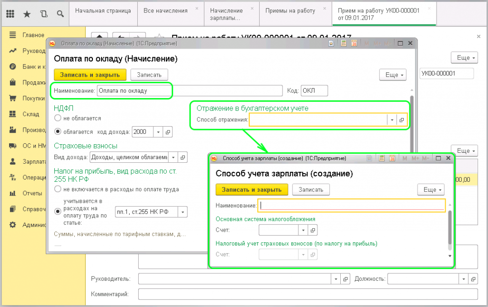This screenshot has width=488, height=307.
Task: Open Операции icon in sidebar
Action: (12, 177)
